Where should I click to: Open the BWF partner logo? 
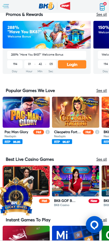pos(65,6)
